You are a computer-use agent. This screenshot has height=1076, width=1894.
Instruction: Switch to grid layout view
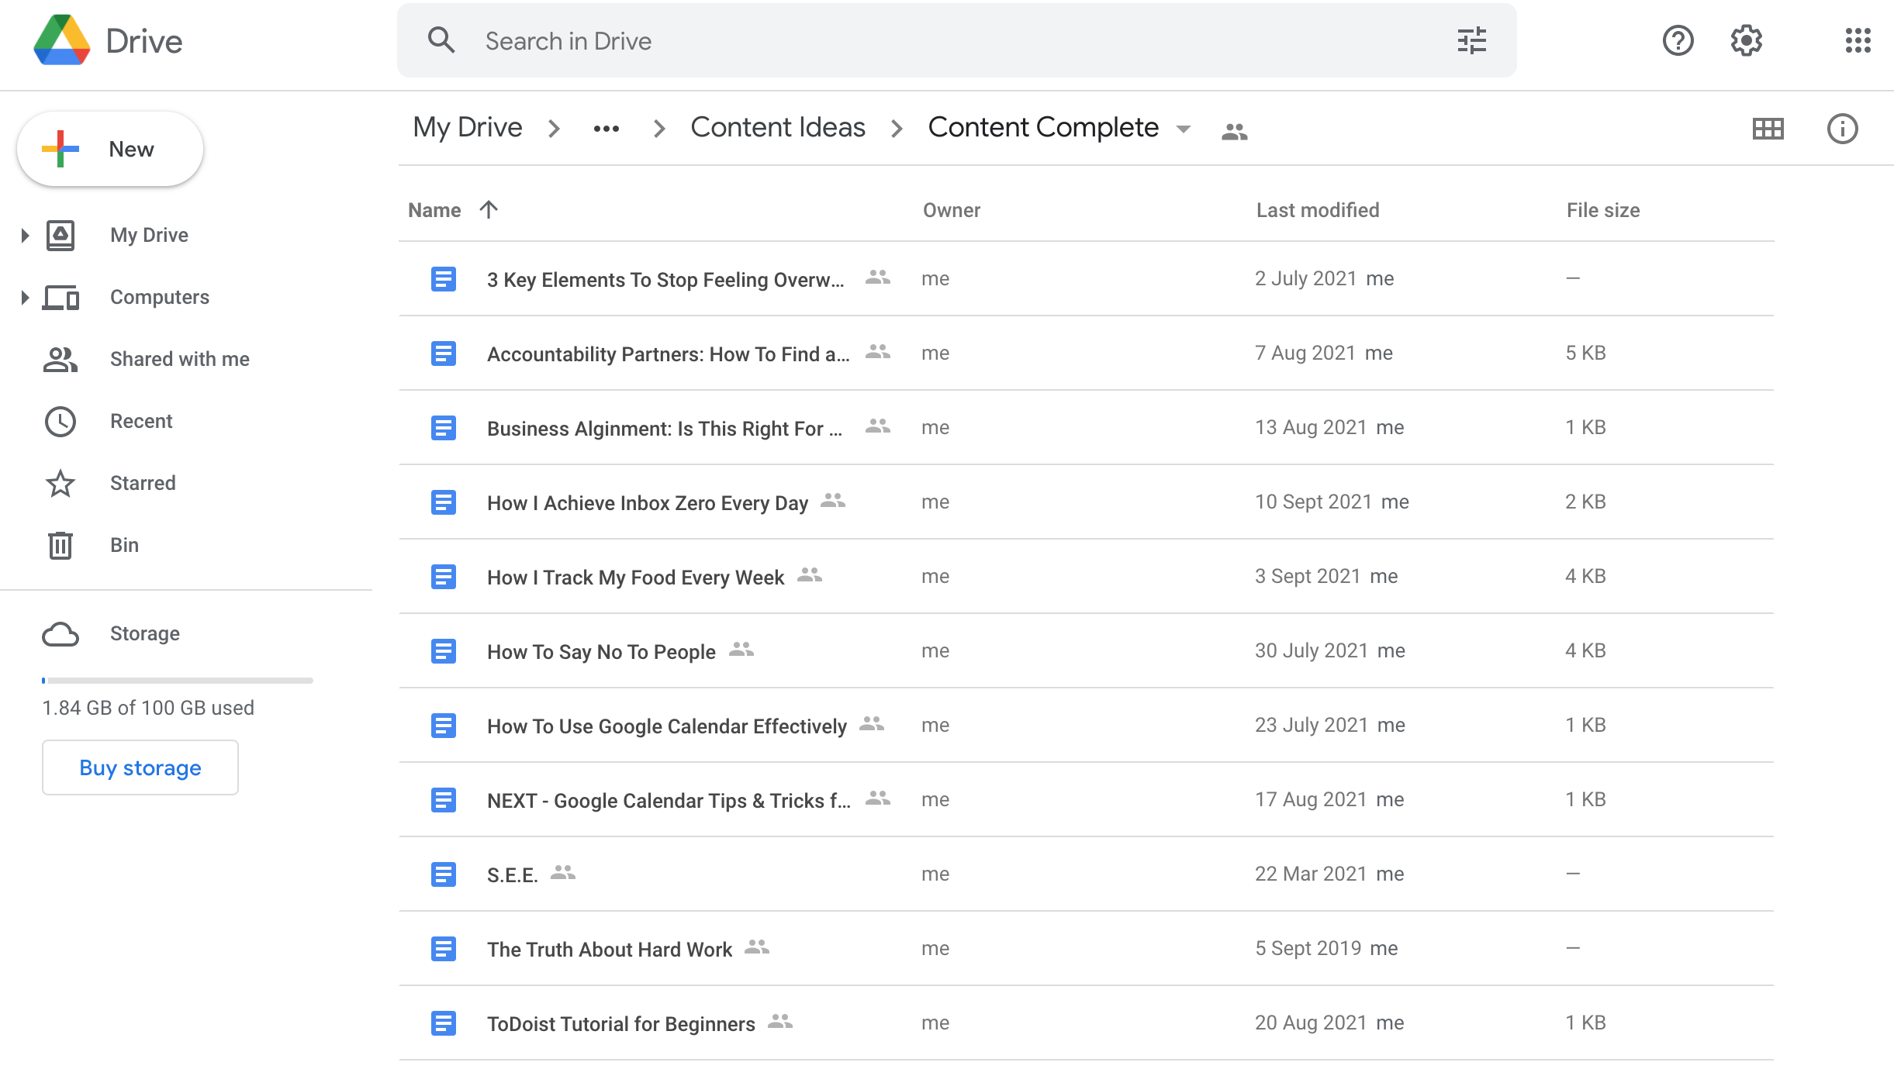pos(1768,129)
